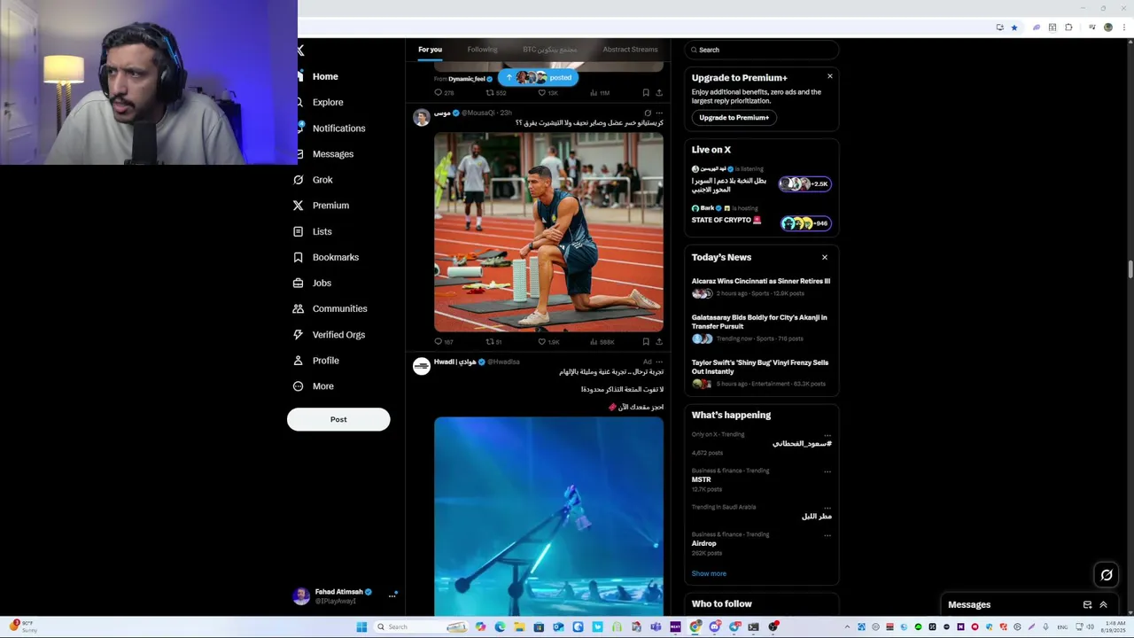View analytics of post with 588K views
The width and height of the screenshot is (1134, 638).
click(602, 341)
